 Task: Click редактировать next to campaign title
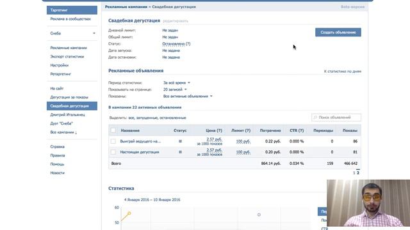(x=176, y=21)
